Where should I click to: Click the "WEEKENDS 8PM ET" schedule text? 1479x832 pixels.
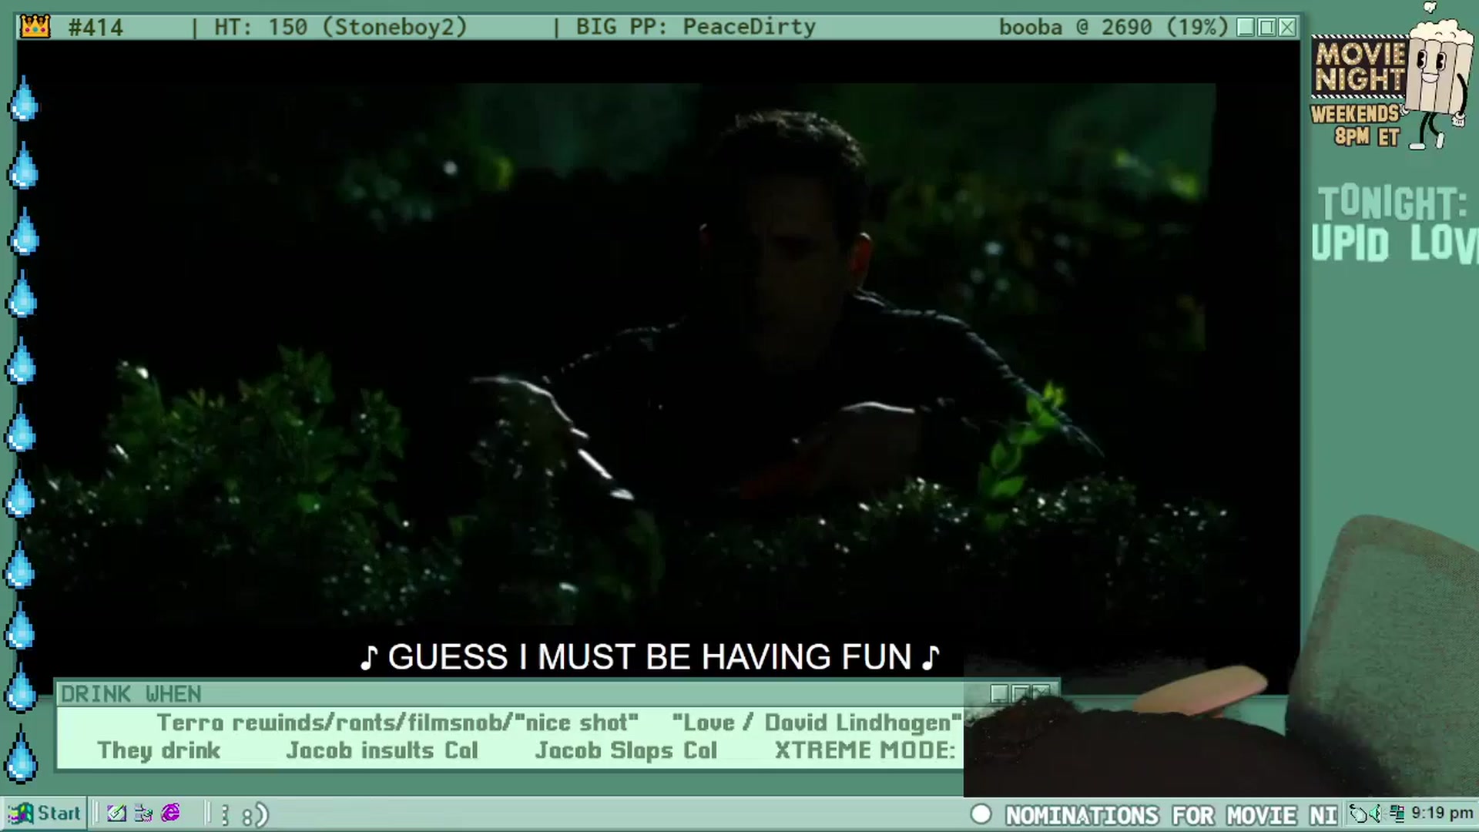coord(1356,126)
